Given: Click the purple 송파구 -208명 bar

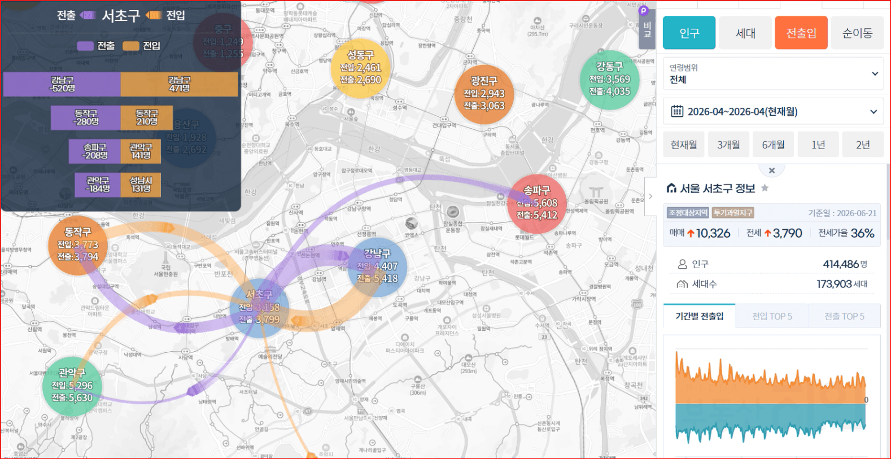Looking at the screenshot, I should [x=95, y=151].
